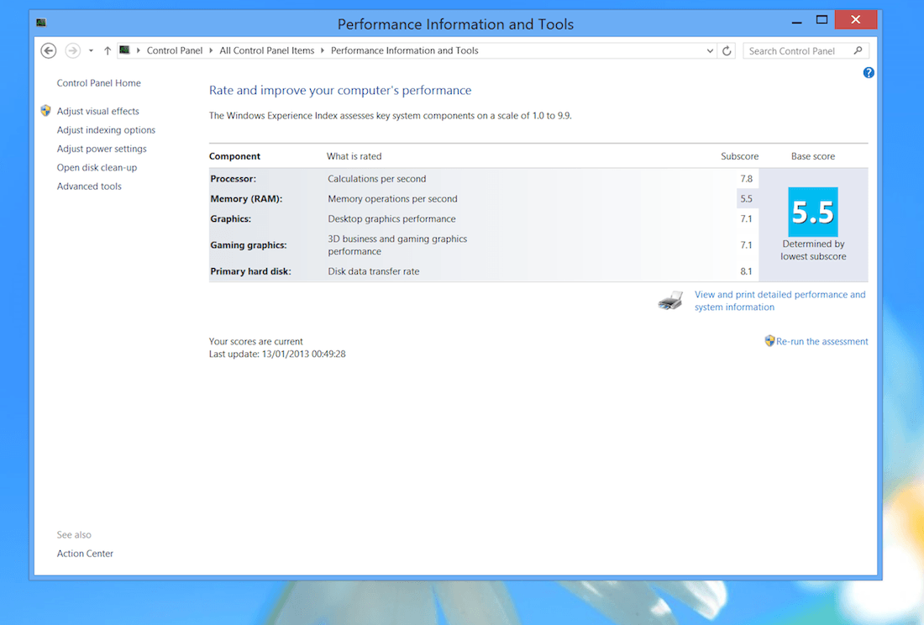Click the printer icon for detailed report
Screen dimensions: 924x625
[670, 301]
